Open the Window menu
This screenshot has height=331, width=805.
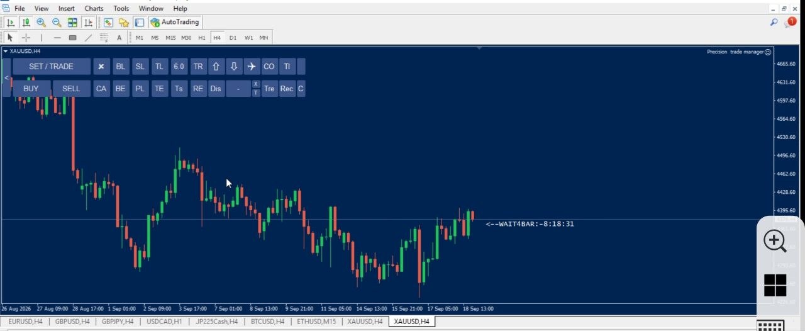[151, 8]
